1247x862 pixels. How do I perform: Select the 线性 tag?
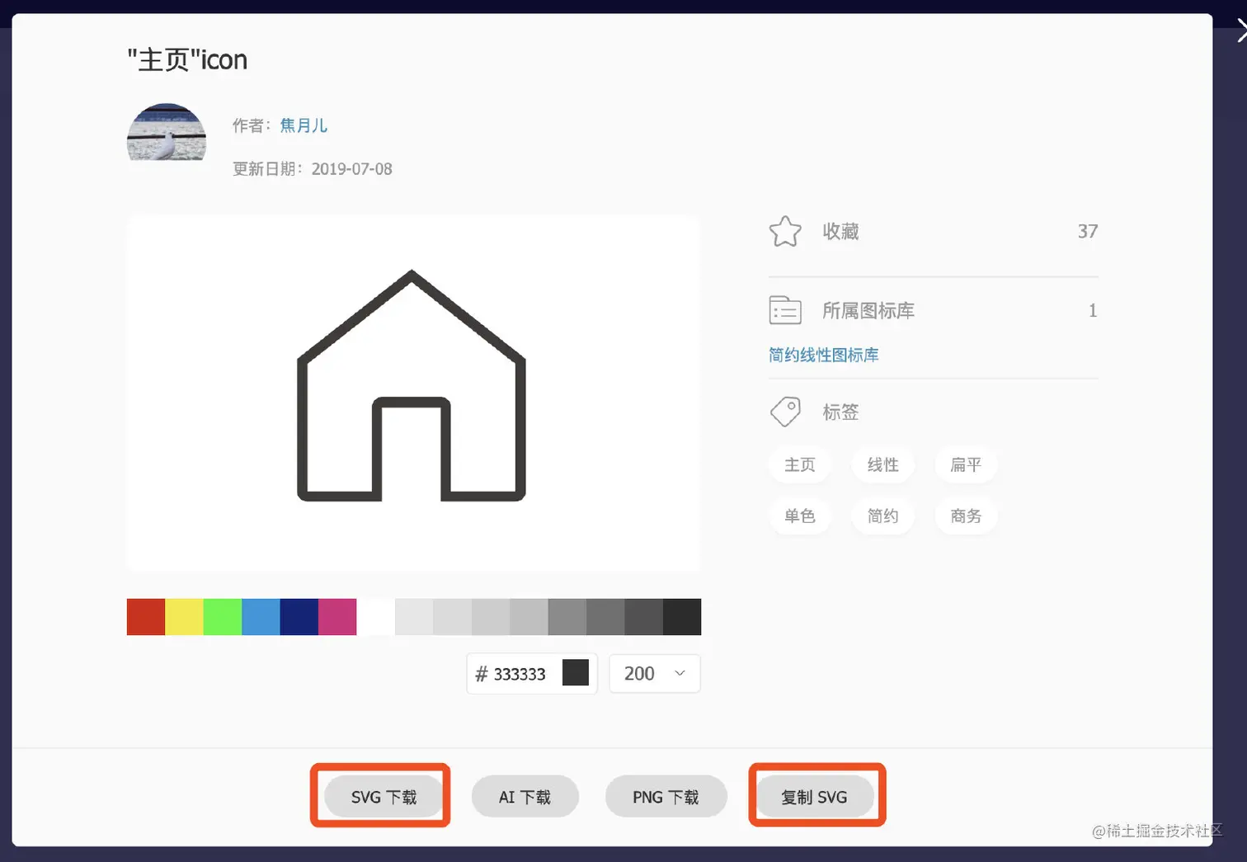click(x=882, y=465)
